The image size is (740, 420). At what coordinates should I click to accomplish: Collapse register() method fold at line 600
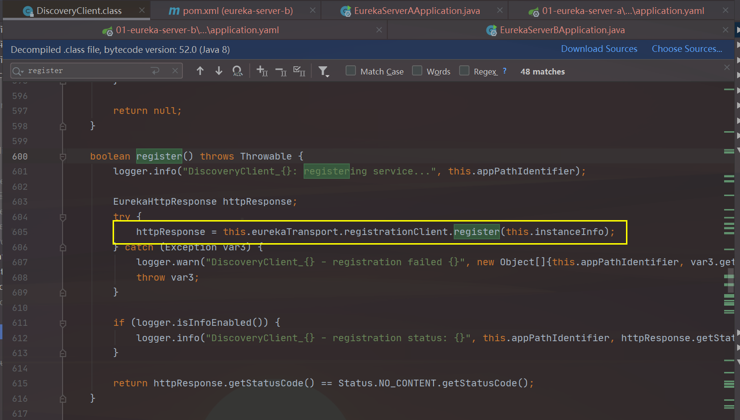(63, 157)
